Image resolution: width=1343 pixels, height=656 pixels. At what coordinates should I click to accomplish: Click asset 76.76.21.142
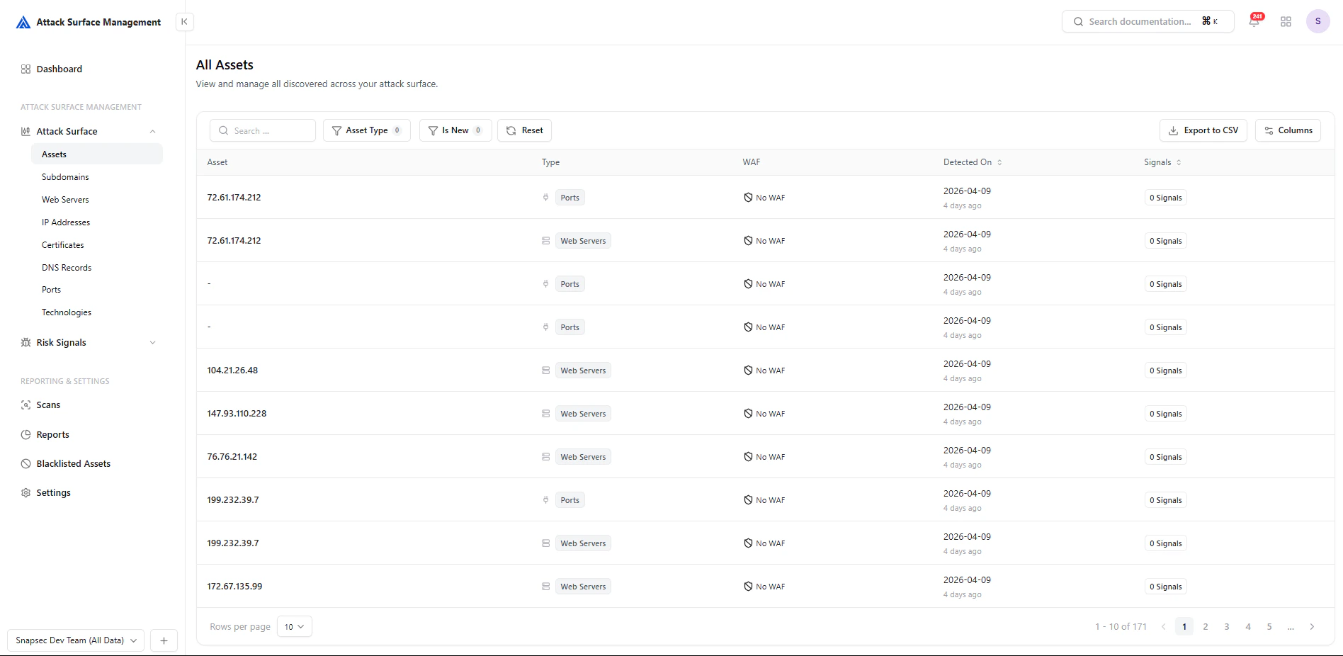(232, 456)
